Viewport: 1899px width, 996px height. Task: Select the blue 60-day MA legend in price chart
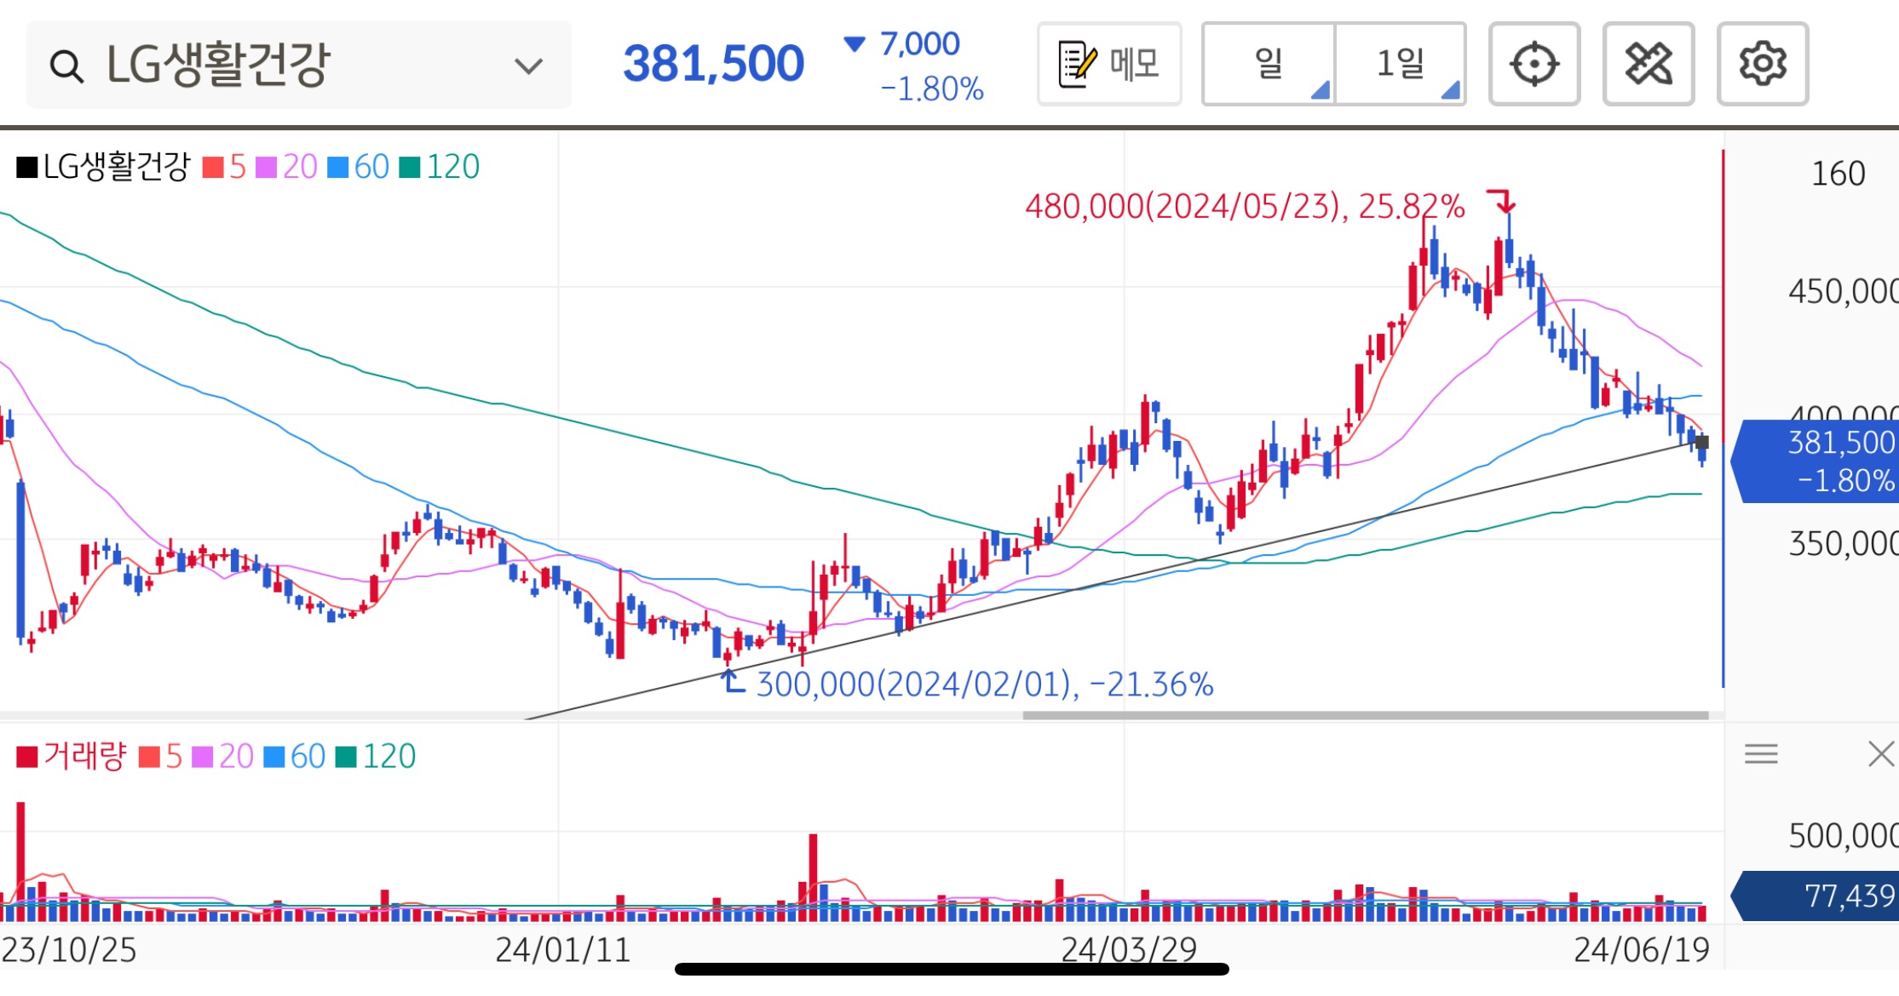[x=358, y=167]
